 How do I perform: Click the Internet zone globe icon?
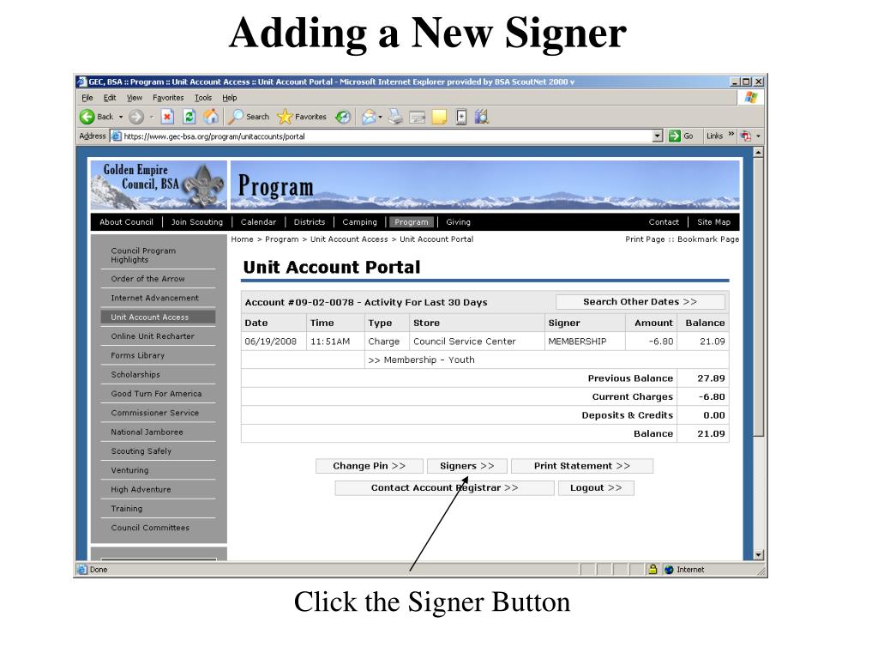tap(669, 570)
